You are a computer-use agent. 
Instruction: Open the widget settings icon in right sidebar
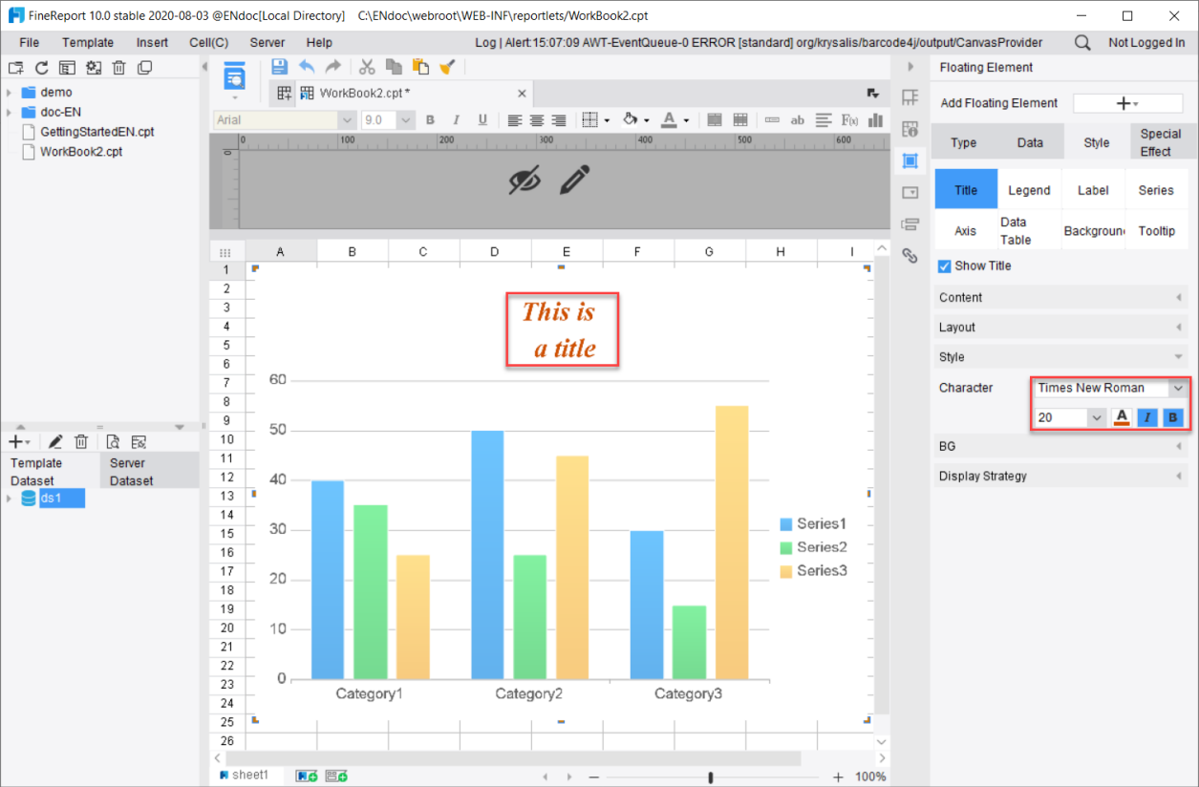tap(910, 192)
